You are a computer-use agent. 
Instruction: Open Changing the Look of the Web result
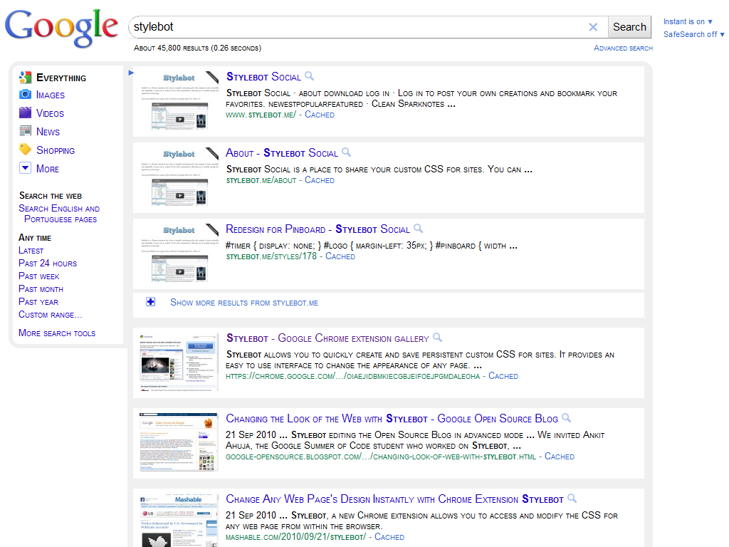tap(392, 419)
